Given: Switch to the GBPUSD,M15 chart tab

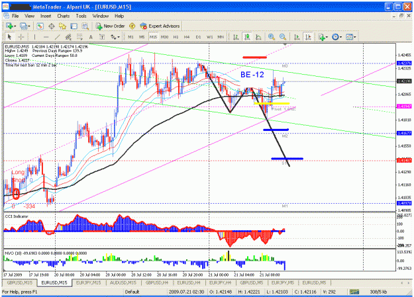Looking at the screenshot, I should (20, 282).
